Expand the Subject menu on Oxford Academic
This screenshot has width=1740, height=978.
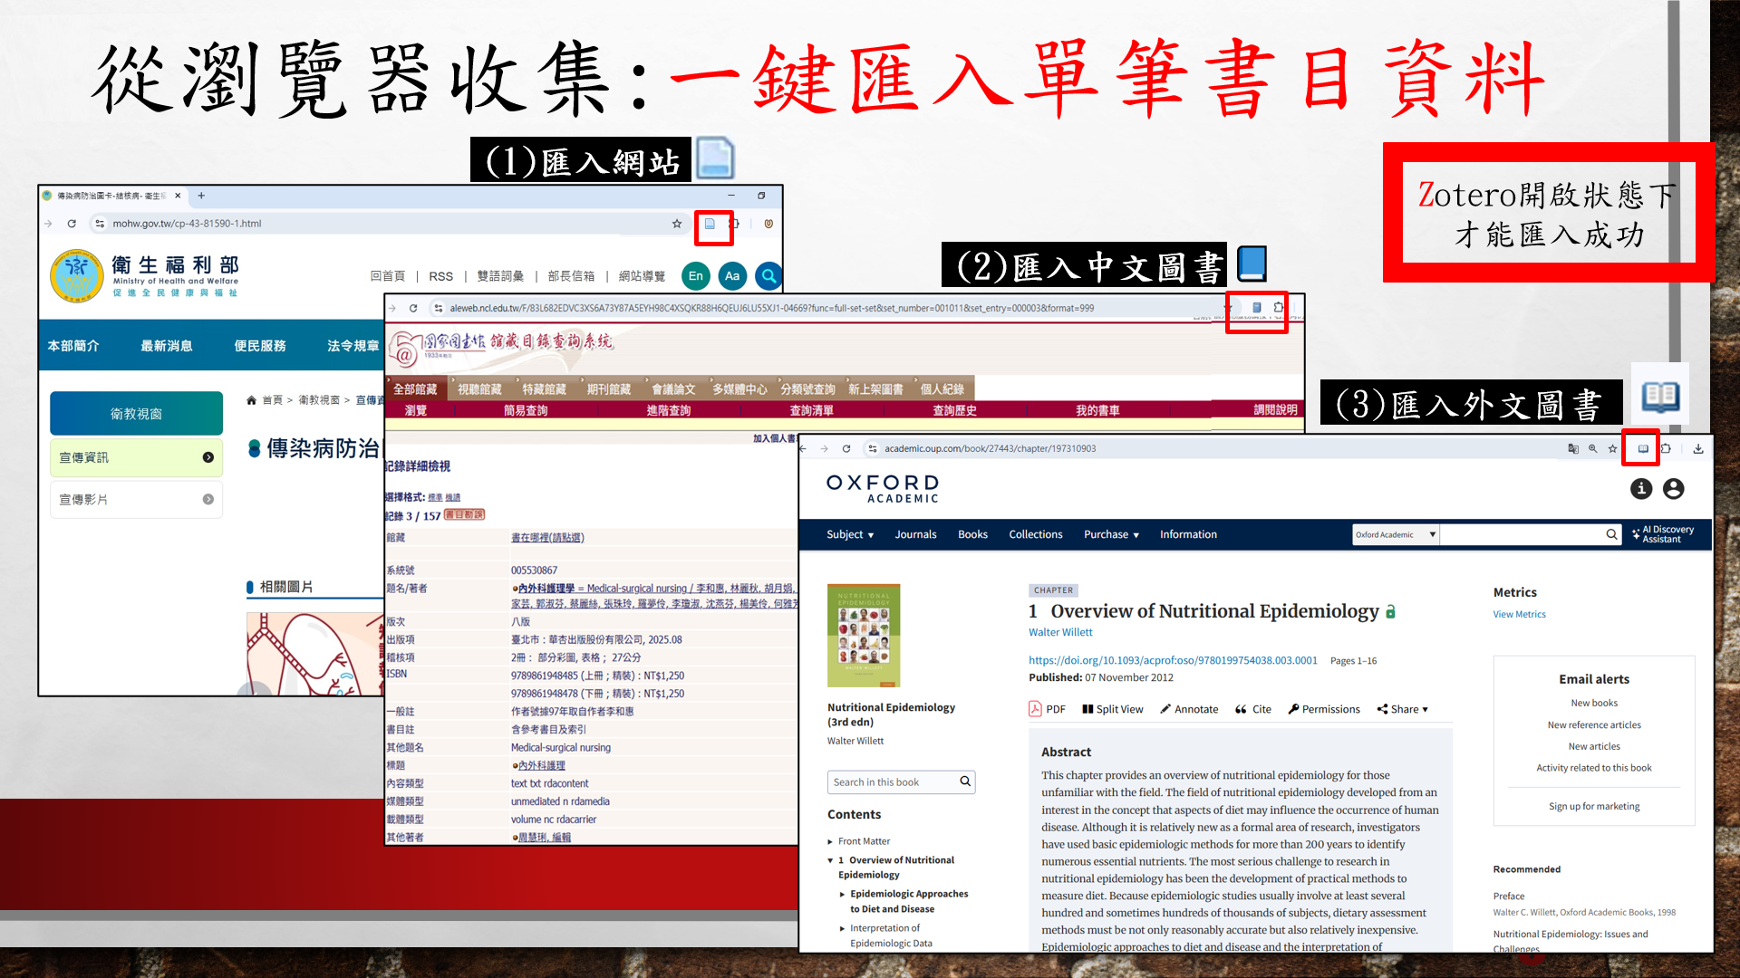(x=850, y=534)
